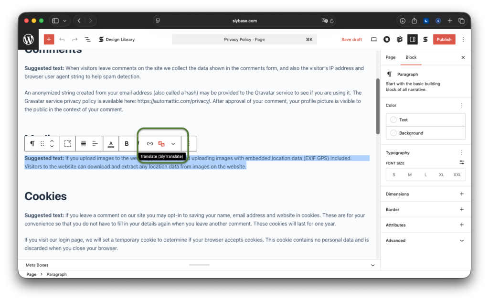This screenshot has height=302, width=489.
Task: Click the link icon in block toolbar
Action: pos(150,144)
